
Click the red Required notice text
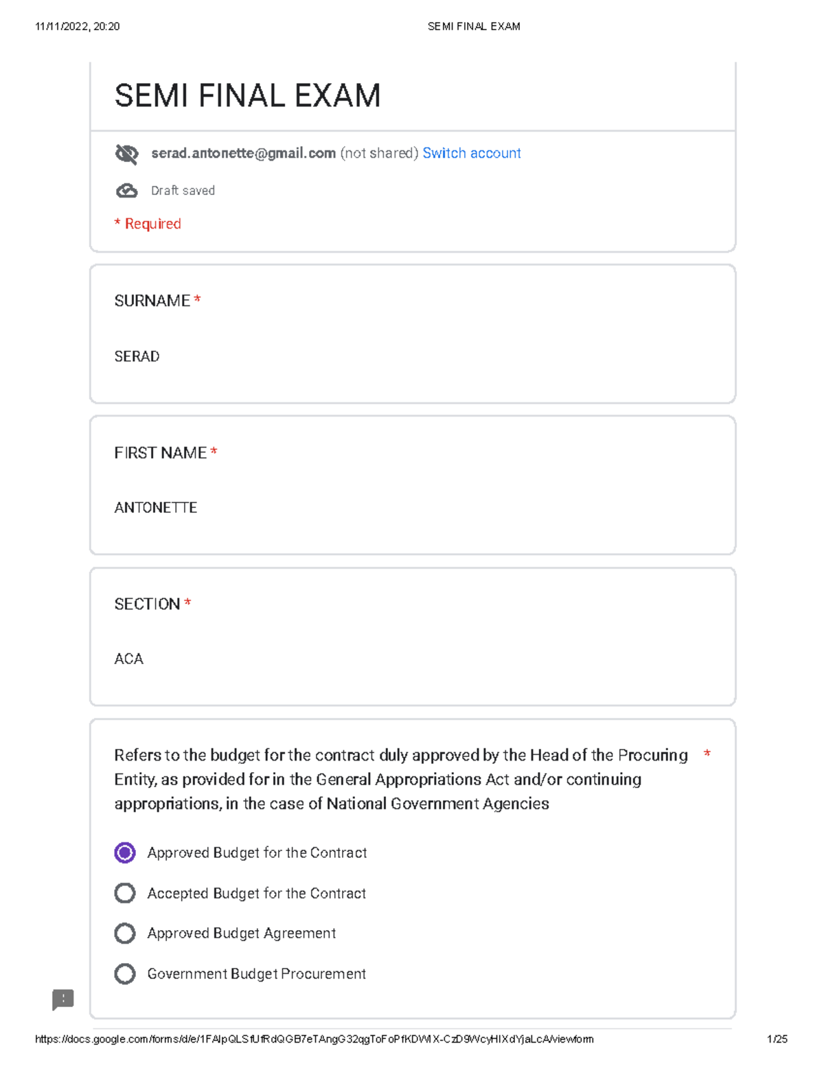(x=148, y=224)
